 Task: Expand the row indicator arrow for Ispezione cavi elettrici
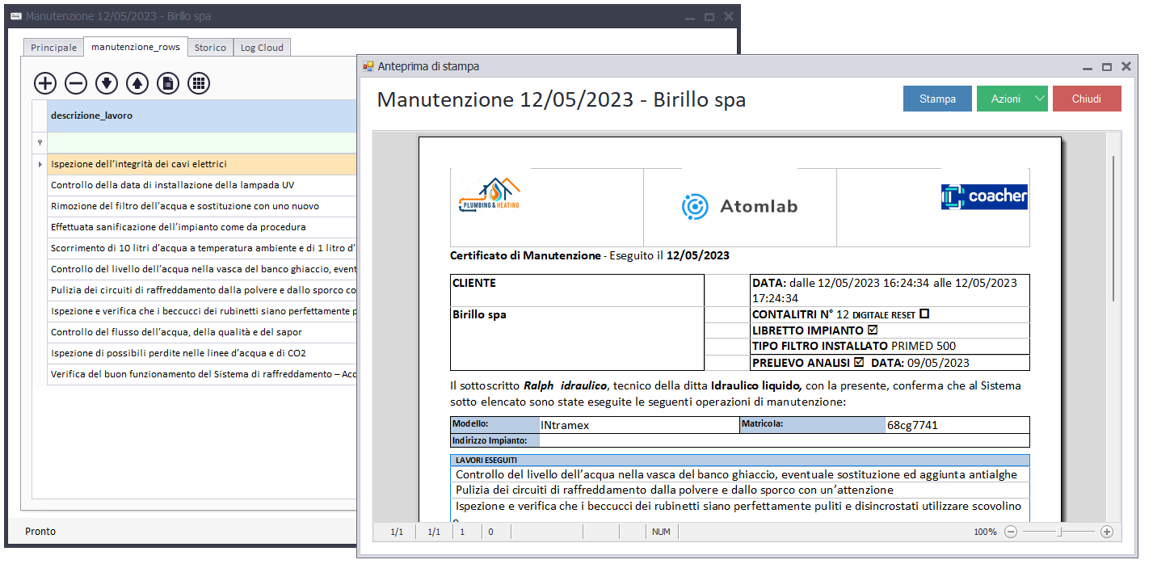click(x=40, y=164)
